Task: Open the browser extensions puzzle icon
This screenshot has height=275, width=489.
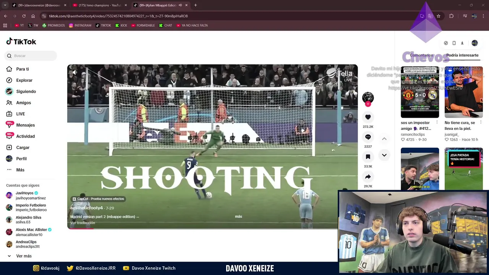Action: [451, 16]
